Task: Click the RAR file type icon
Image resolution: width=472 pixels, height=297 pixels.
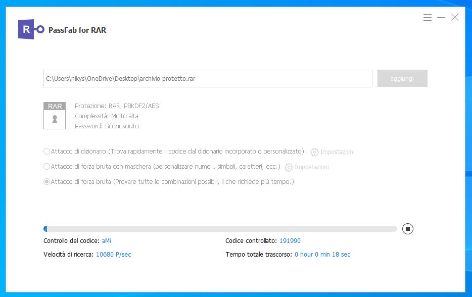Action: (55, 116)
